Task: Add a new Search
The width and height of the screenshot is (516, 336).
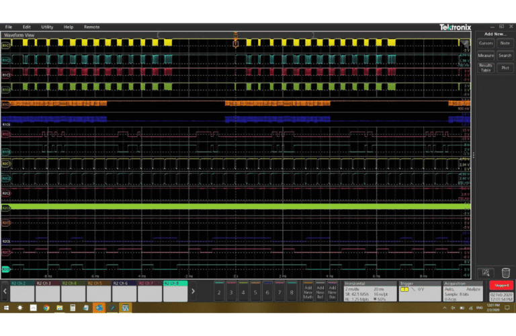Action: 505,56
